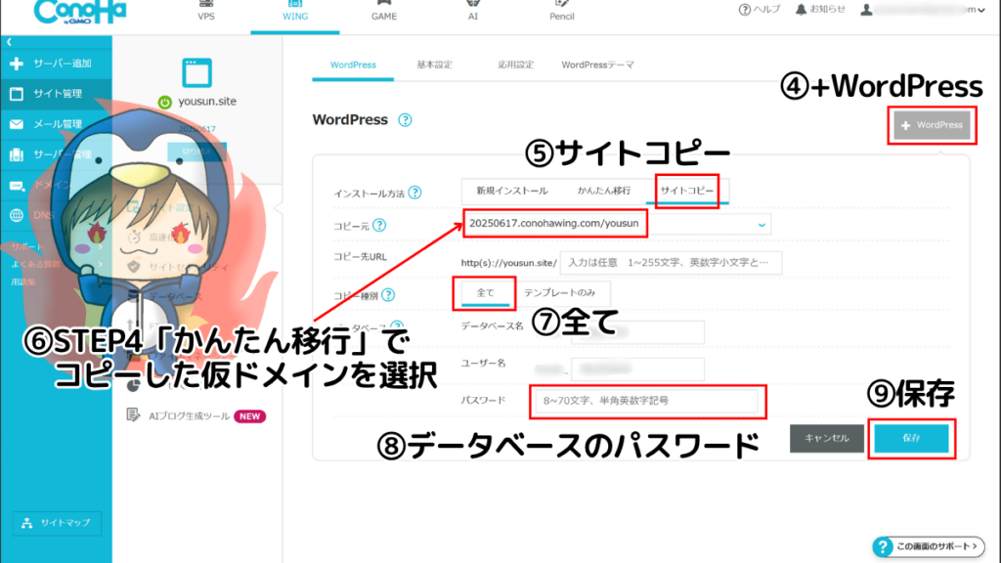Click the サイト管理 window icon
The width and height of the screenshot is (1001, 563).
(x=17, y=94)
